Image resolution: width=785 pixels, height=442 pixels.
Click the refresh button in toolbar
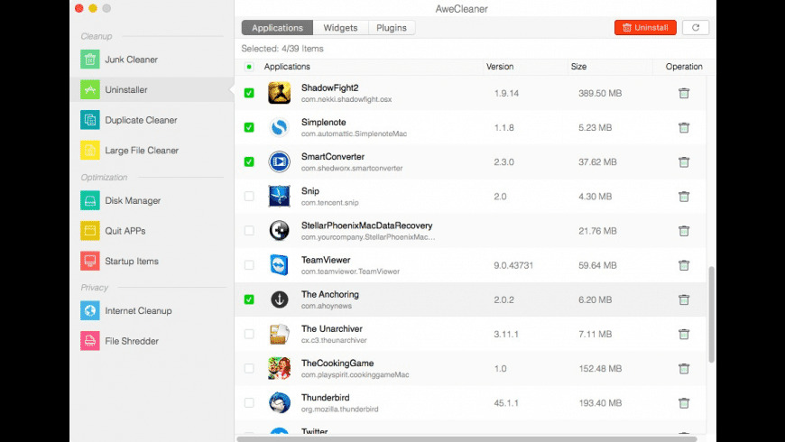point(695,28)
